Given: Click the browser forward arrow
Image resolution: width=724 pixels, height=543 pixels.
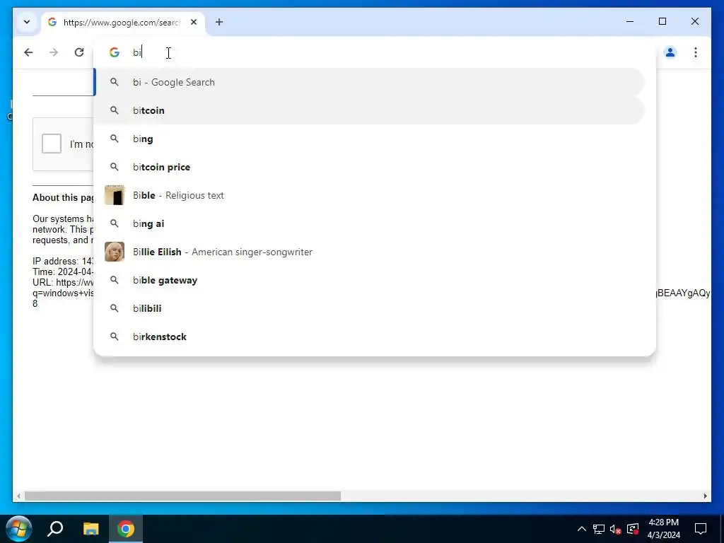Looking at the screenshot, I should click(x=54, y=52).
